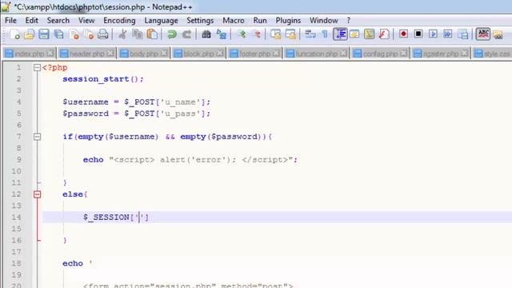The image size is (512, 288).
Task: Click the Redo arrow icon
Action: 186,34
